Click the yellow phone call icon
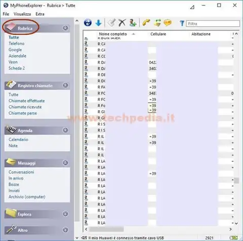 point(146,23)
